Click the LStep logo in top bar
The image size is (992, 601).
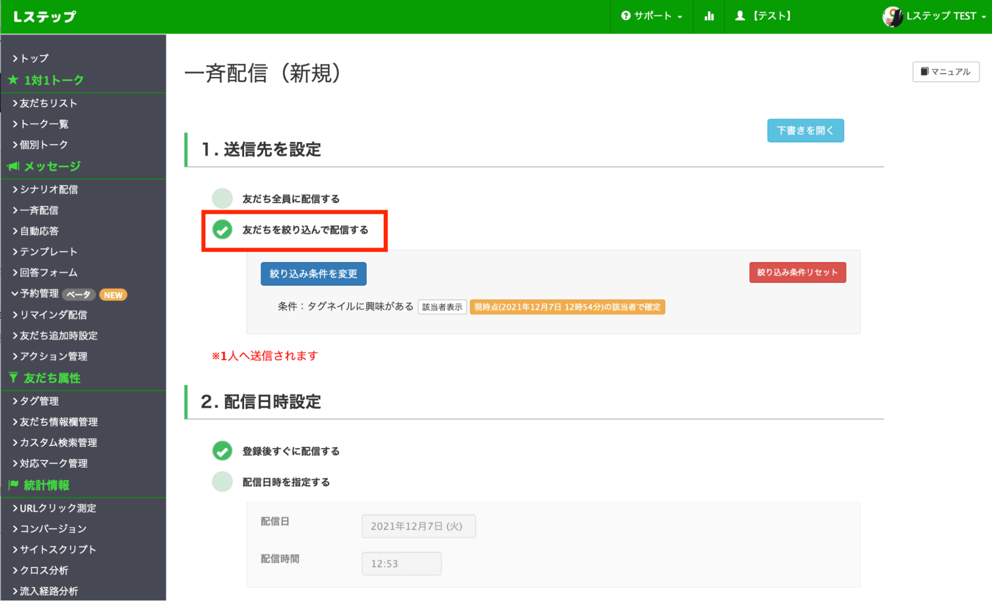[45, 16]
